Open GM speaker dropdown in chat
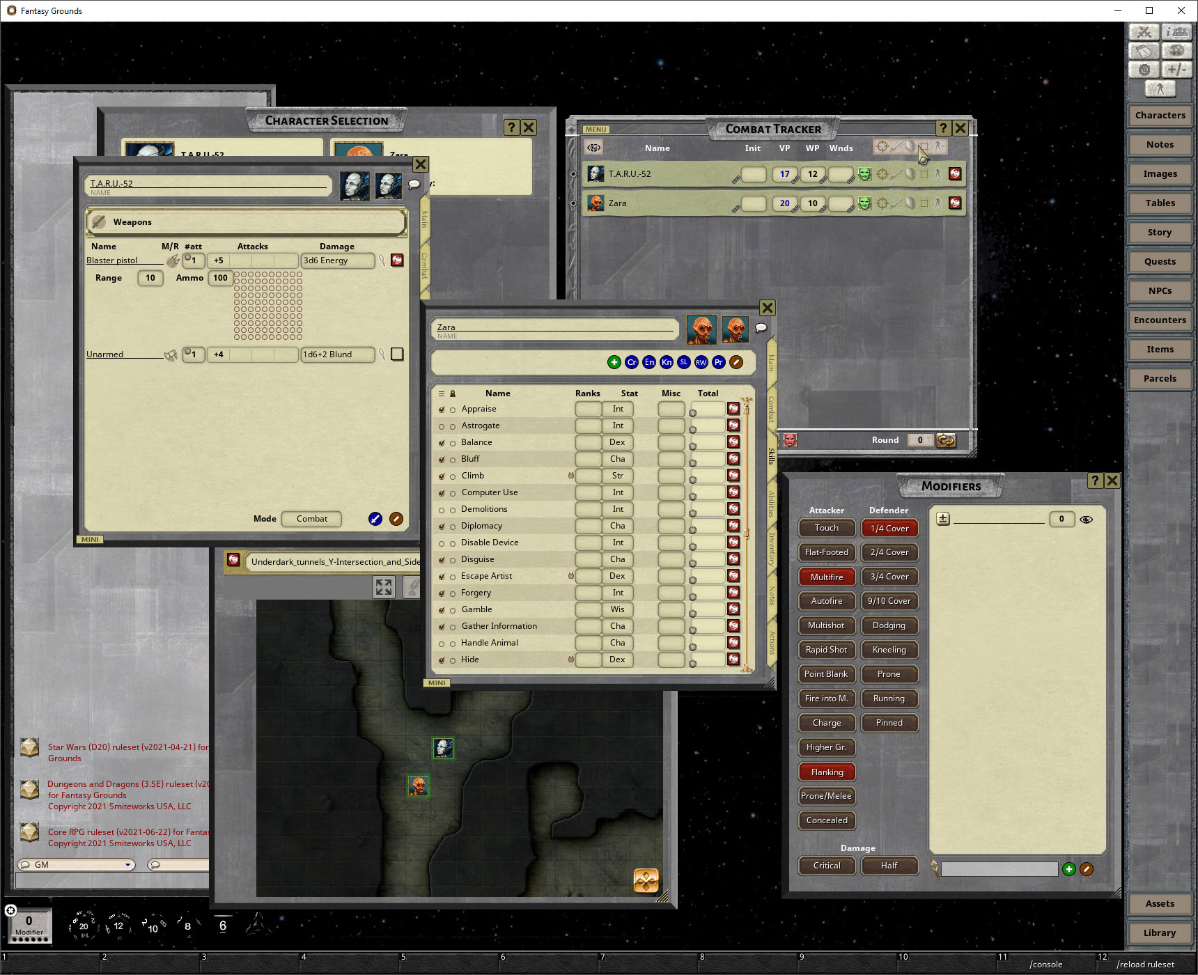This screenshot has width=1198, height=975. click(128, 865)
